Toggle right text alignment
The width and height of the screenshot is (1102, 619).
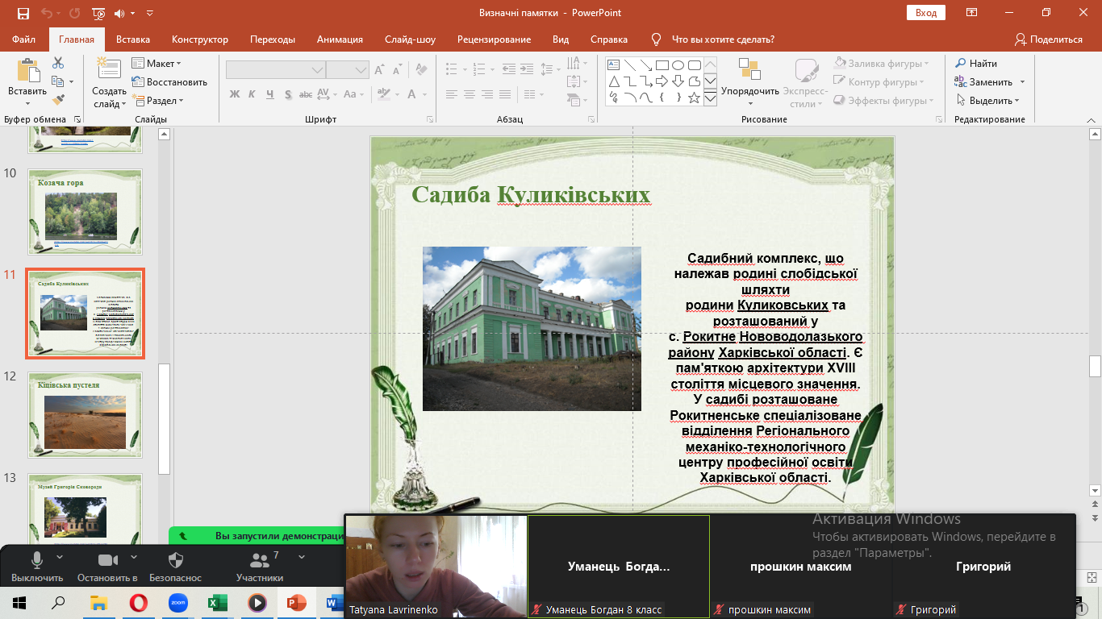487,94
